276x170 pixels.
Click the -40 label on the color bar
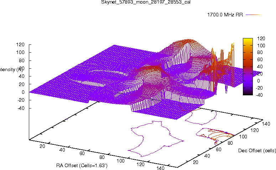click(259, 95)
